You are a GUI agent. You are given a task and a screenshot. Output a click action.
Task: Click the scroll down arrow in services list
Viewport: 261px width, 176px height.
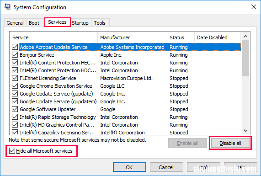[245, 131]
